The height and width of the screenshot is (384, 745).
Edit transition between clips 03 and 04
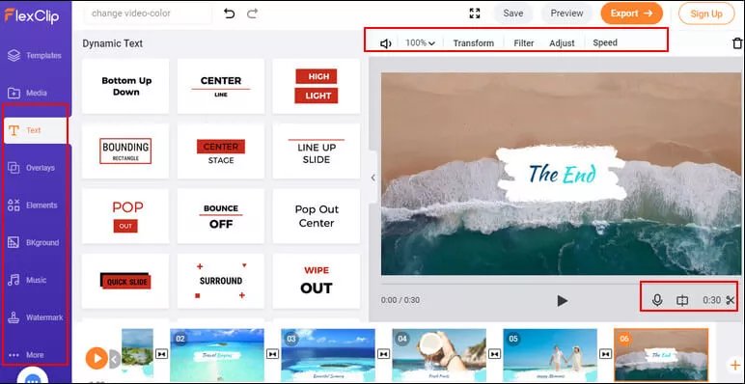[383, 354]
